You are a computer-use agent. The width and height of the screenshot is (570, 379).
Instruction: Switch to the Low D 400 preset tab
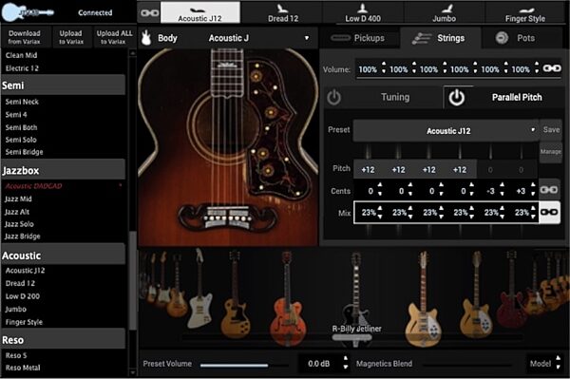click(363, 13)
